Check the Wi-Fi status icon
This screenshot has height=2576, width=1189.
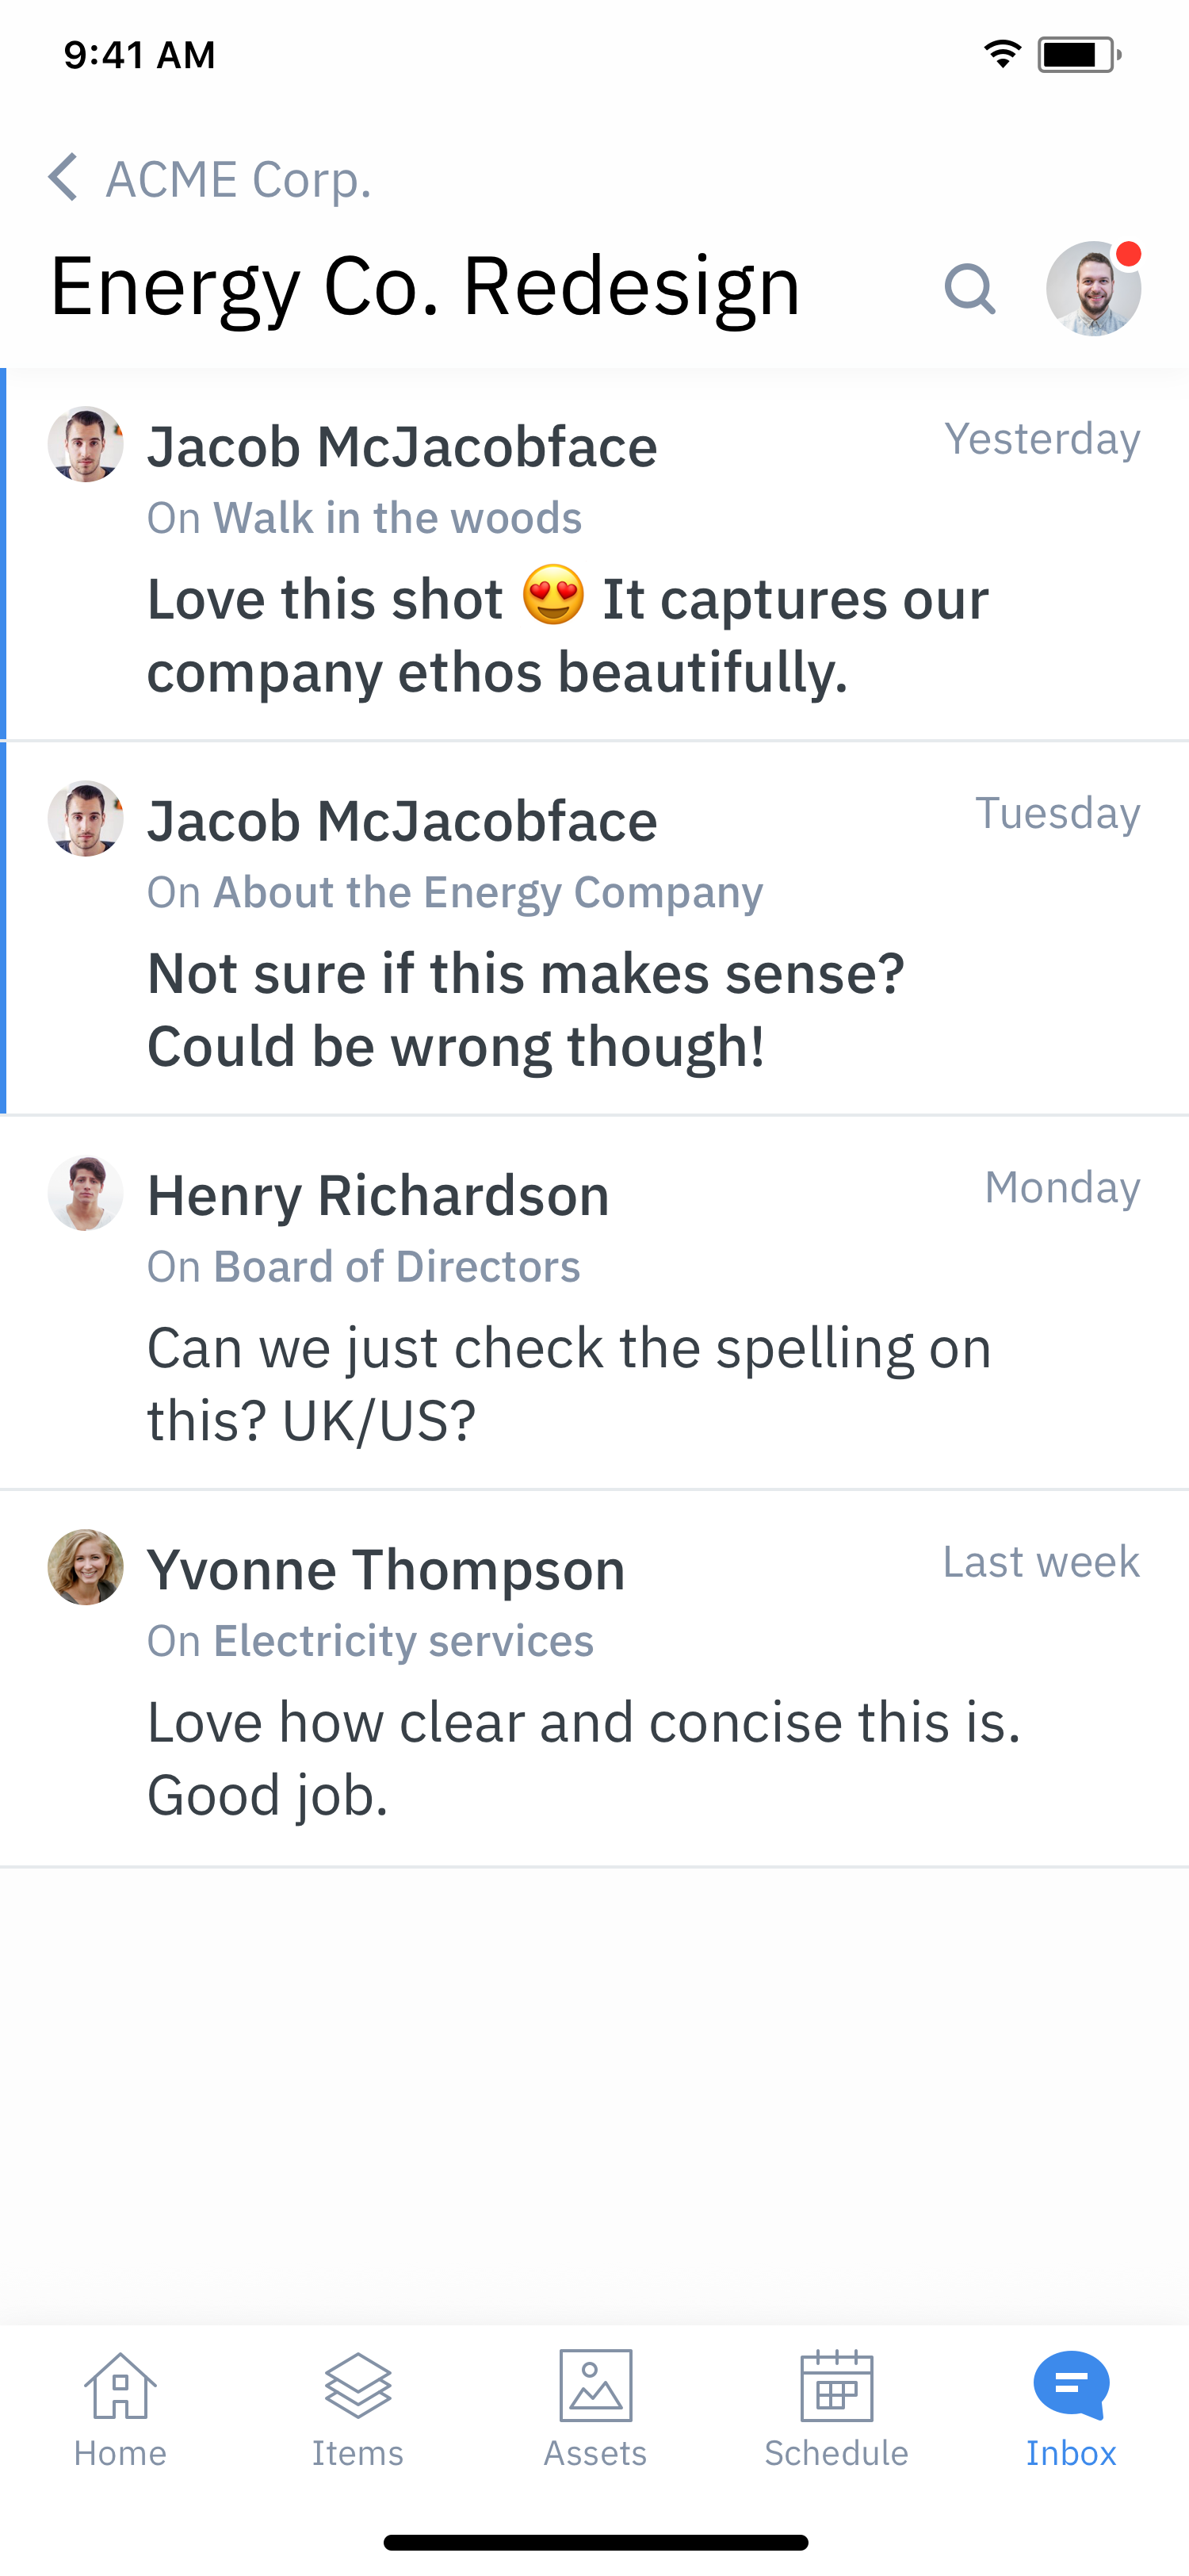[x=1002, y=54]
